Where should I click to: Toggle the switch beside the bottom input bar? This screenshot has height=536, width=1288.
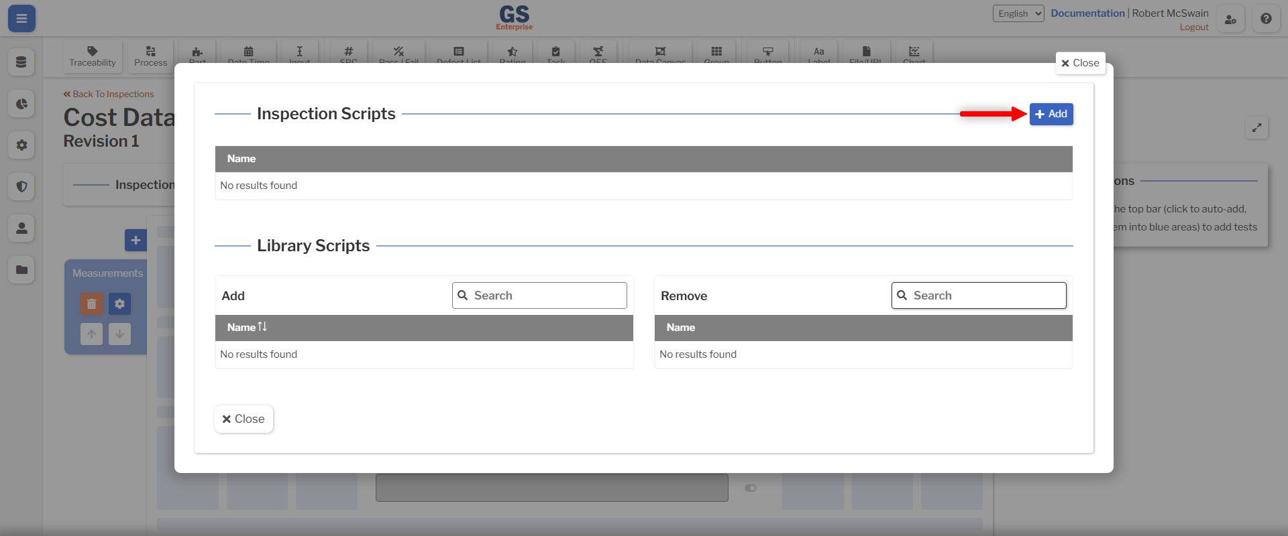coord(751,488)
